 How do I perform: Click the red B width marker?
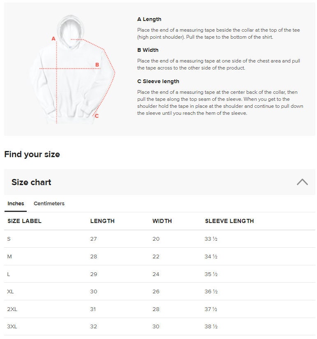97,65
